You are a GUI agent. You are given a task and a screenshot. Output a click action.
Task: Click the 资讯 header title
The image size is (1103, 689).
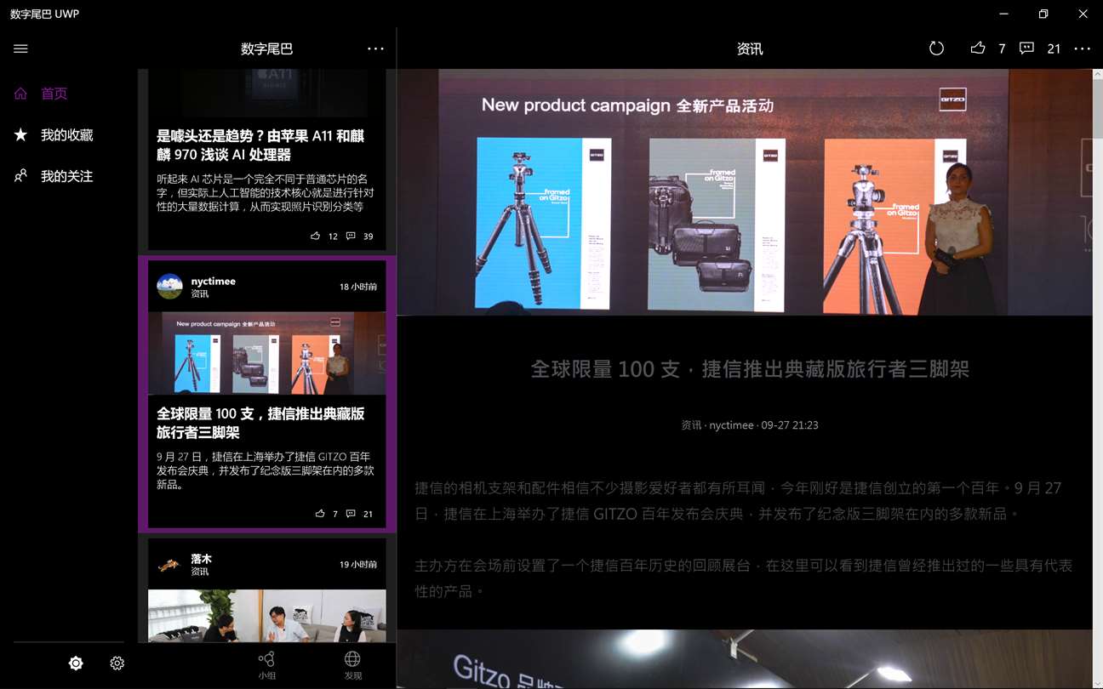[x=750, y=49]
